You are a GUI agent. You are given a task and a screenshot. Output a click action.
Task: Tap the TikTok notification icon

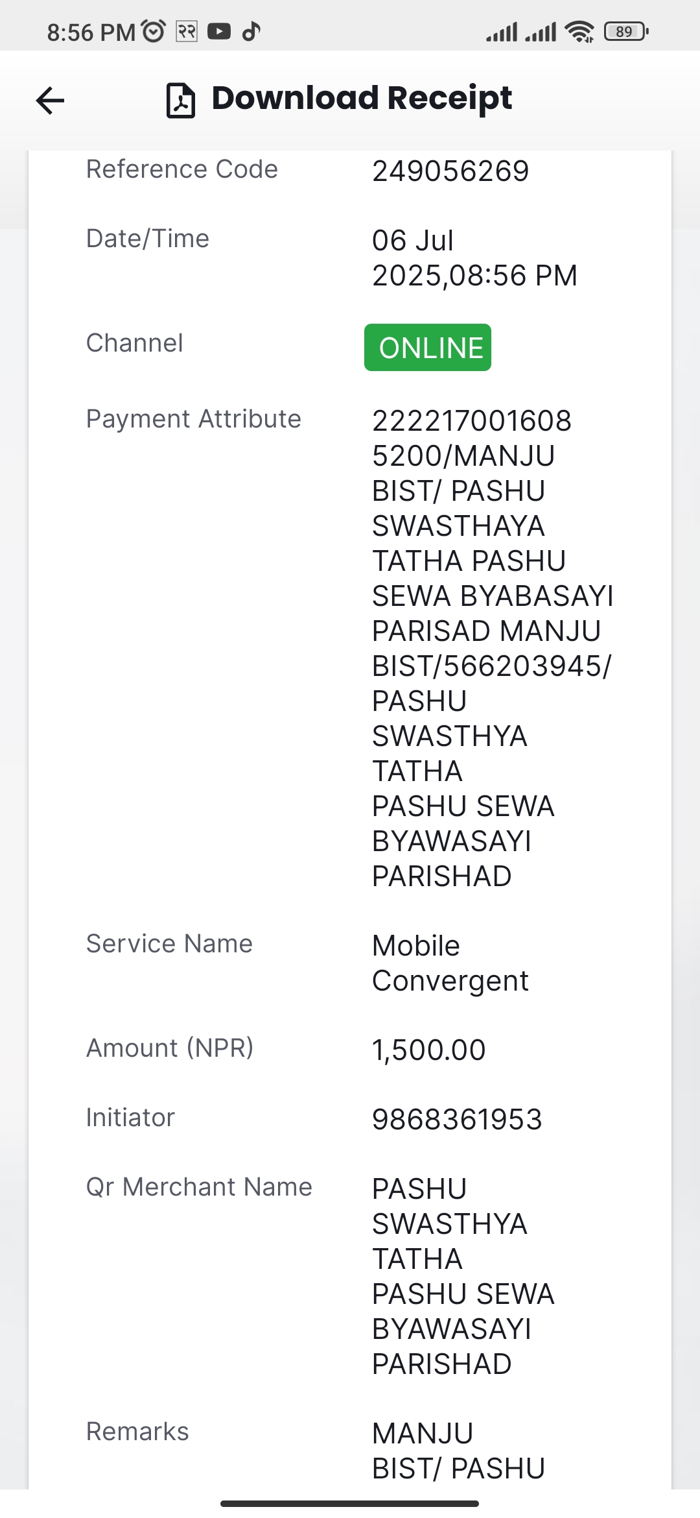click(x=251, y=31)
